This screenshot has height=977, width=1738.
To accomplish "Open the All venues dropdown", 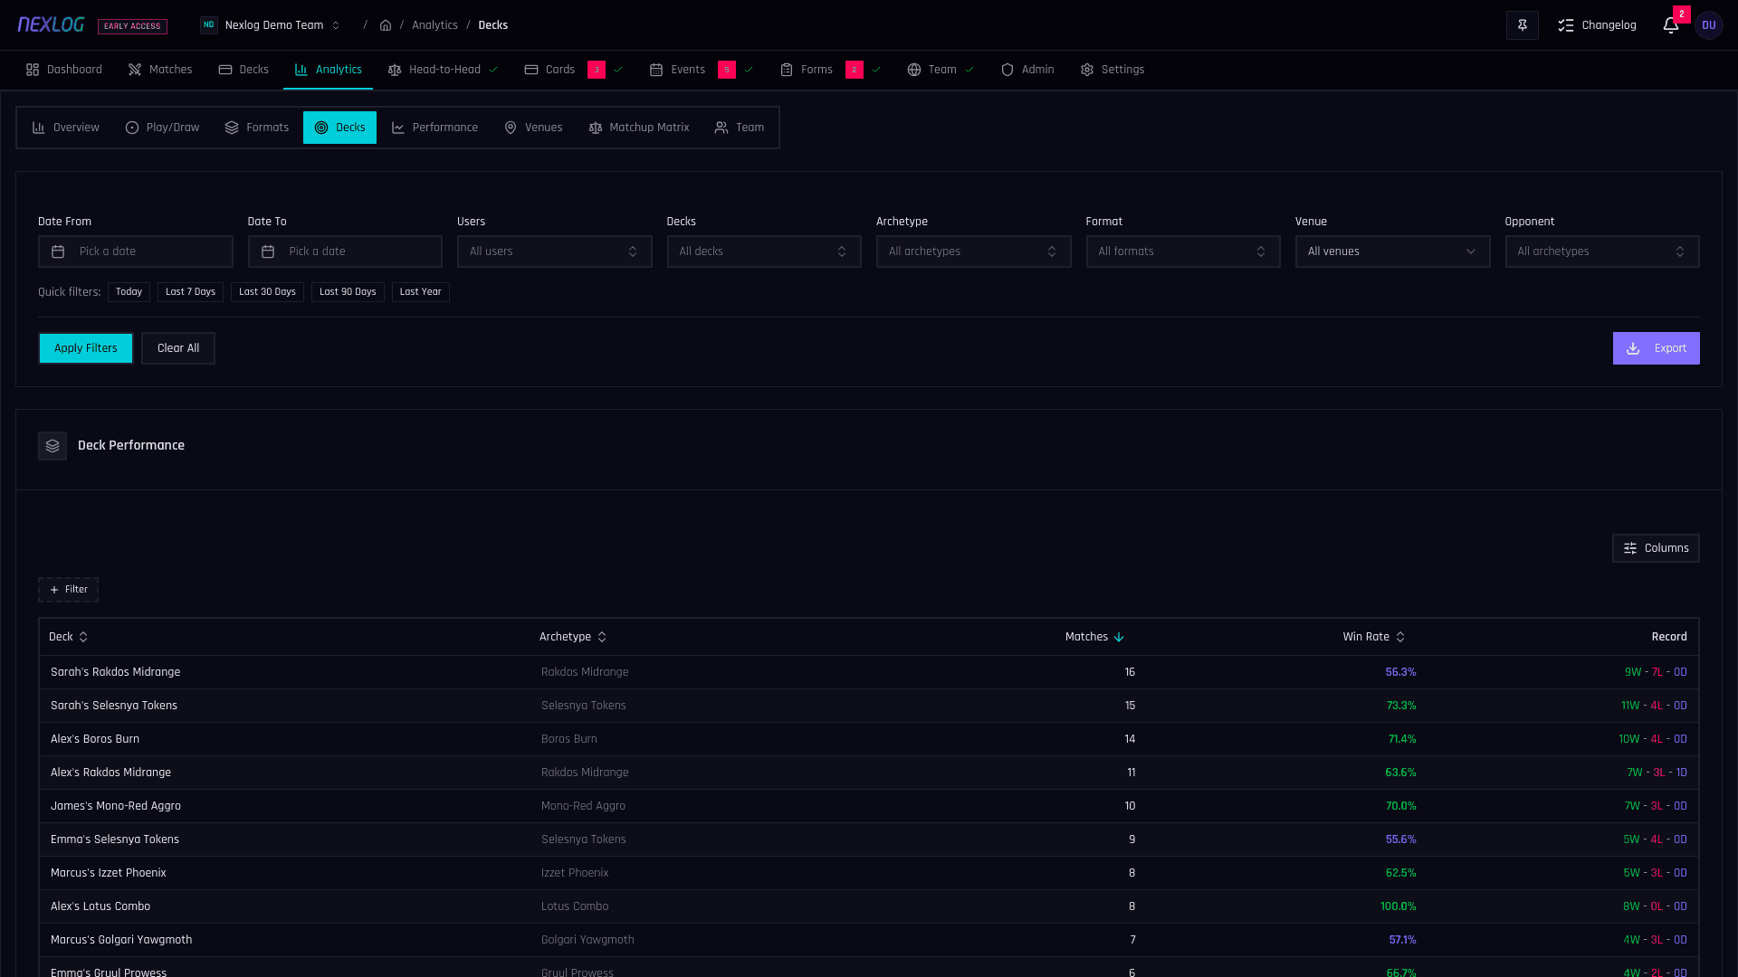I will (1392, 251).
